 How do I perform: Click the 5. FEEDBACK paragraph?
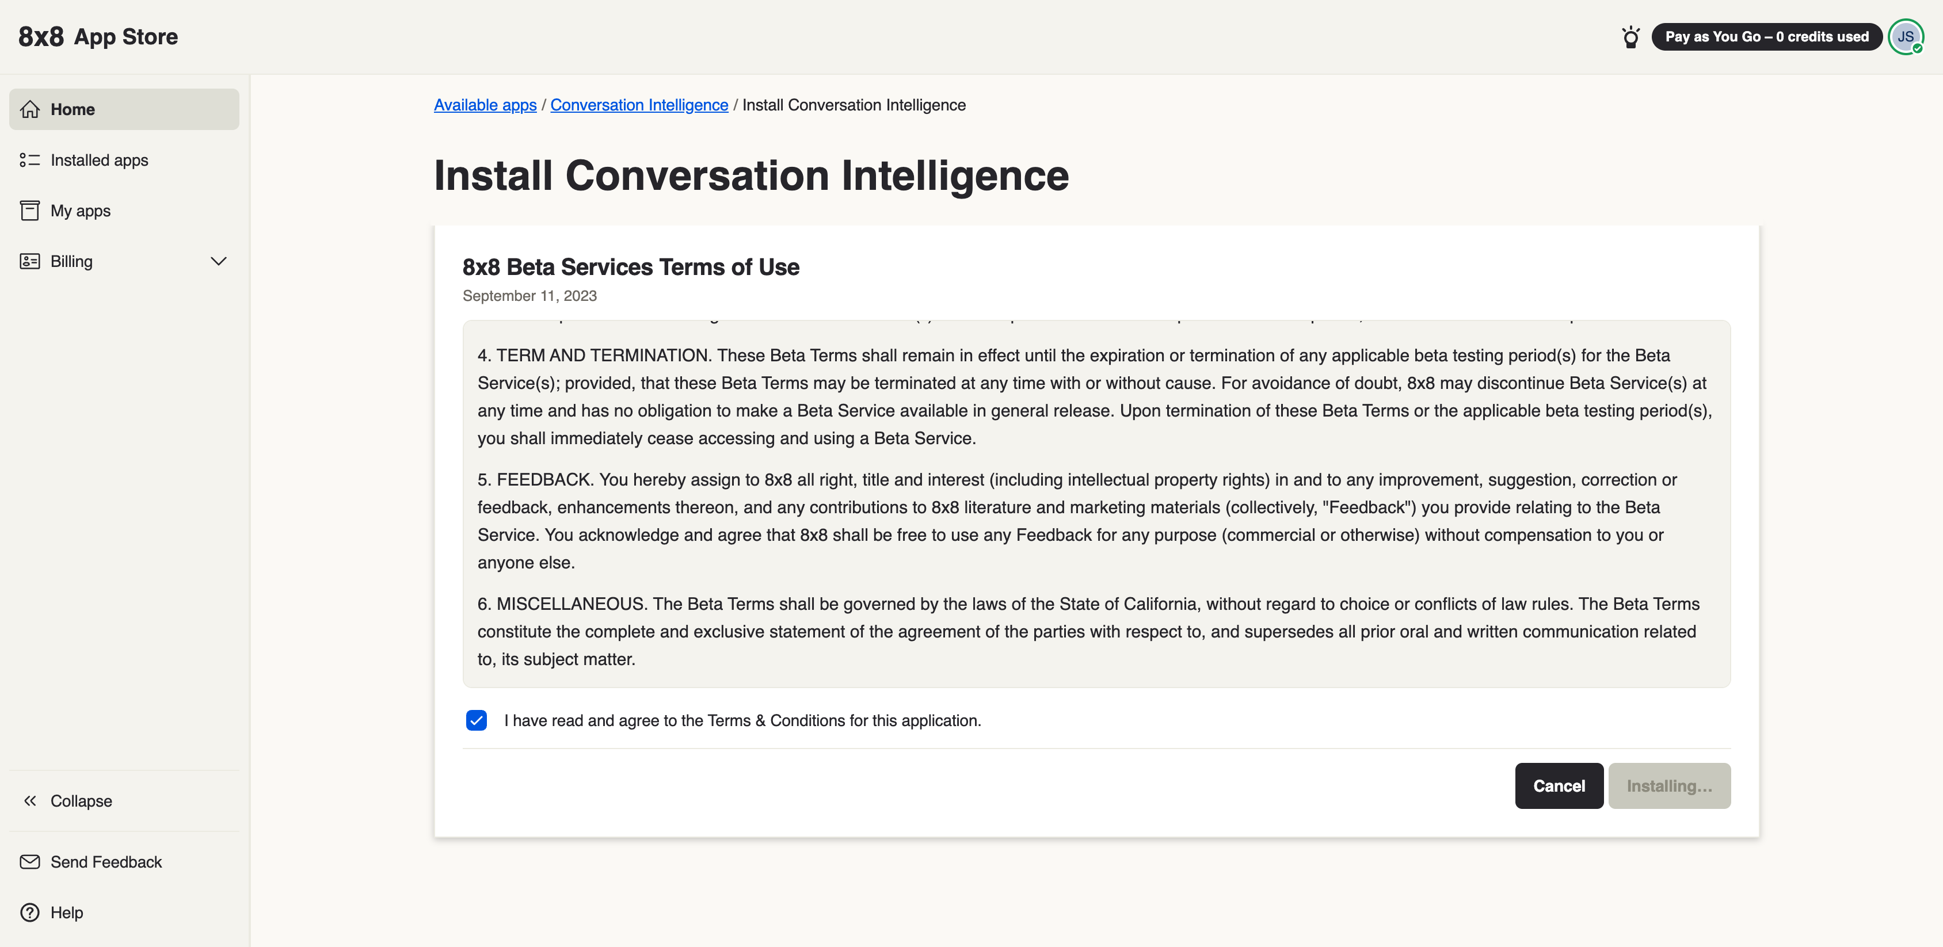[1077, 521]
